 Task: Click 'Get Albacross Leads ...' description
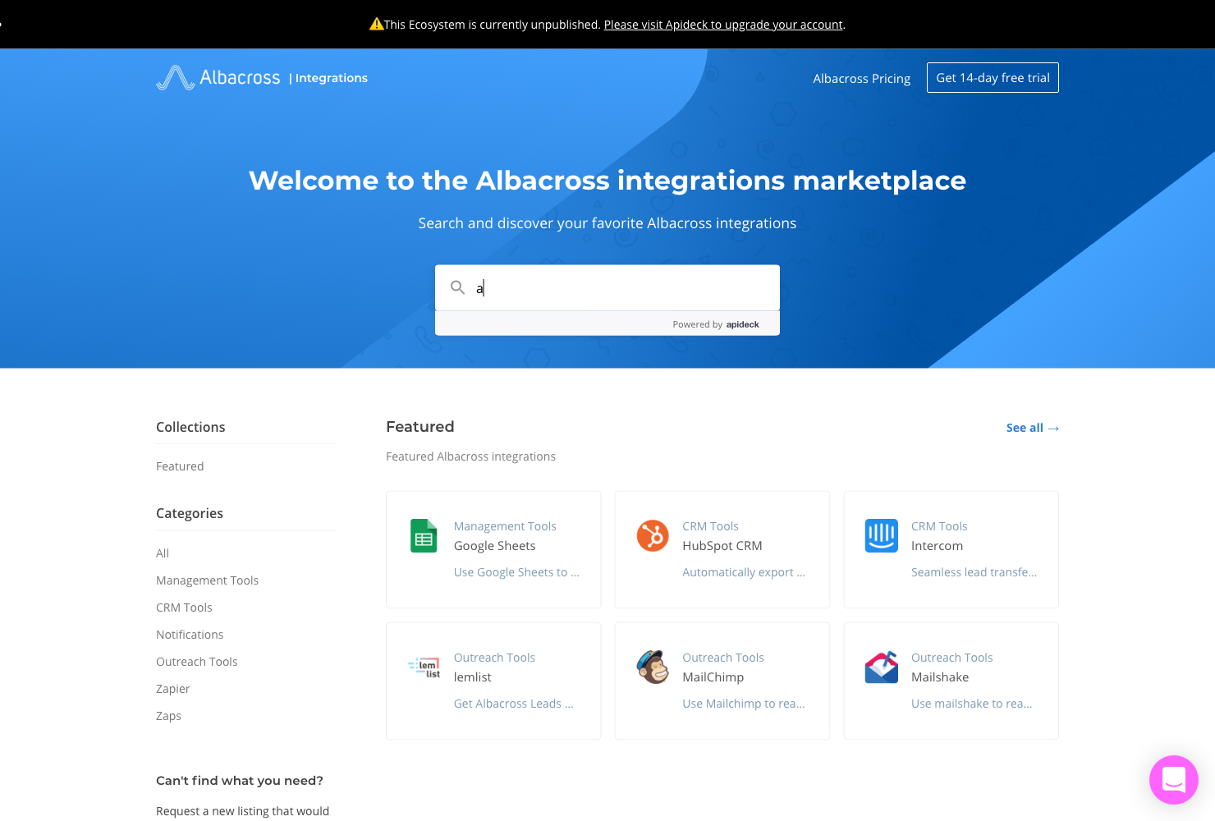point(514,704)
